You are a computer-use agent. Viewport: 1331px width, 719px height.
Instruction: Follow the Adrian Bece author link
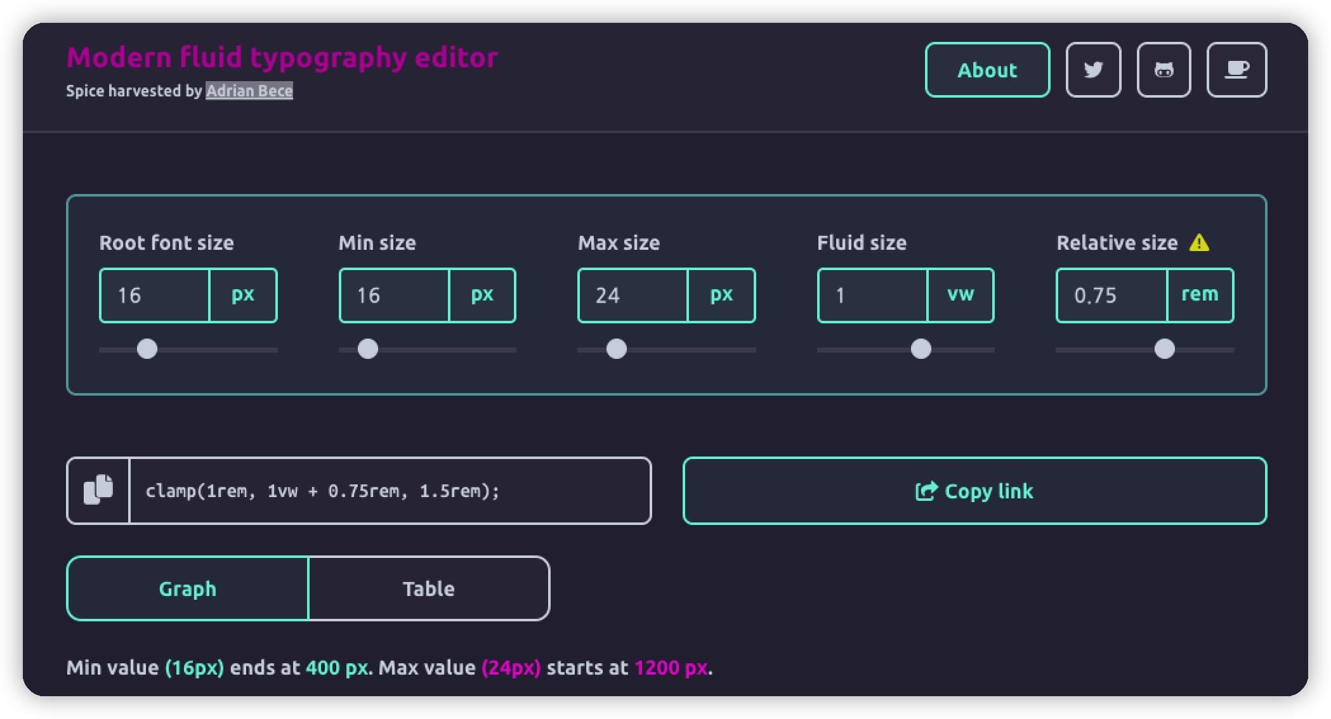249,91
